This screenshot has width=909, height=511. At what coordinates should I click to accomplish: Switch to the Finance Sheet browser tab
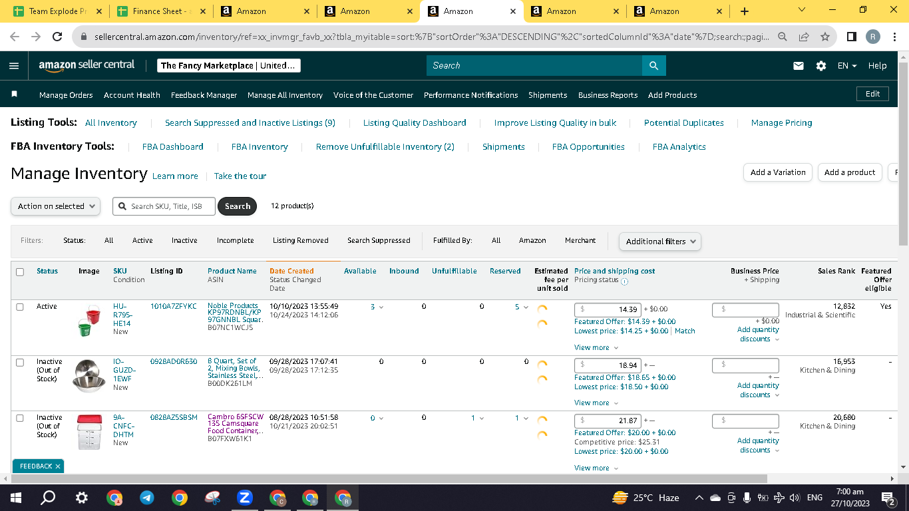coord(162,11)
